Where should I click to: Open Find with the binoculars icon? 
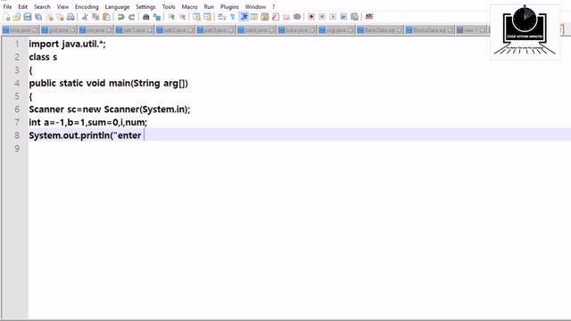145,17
